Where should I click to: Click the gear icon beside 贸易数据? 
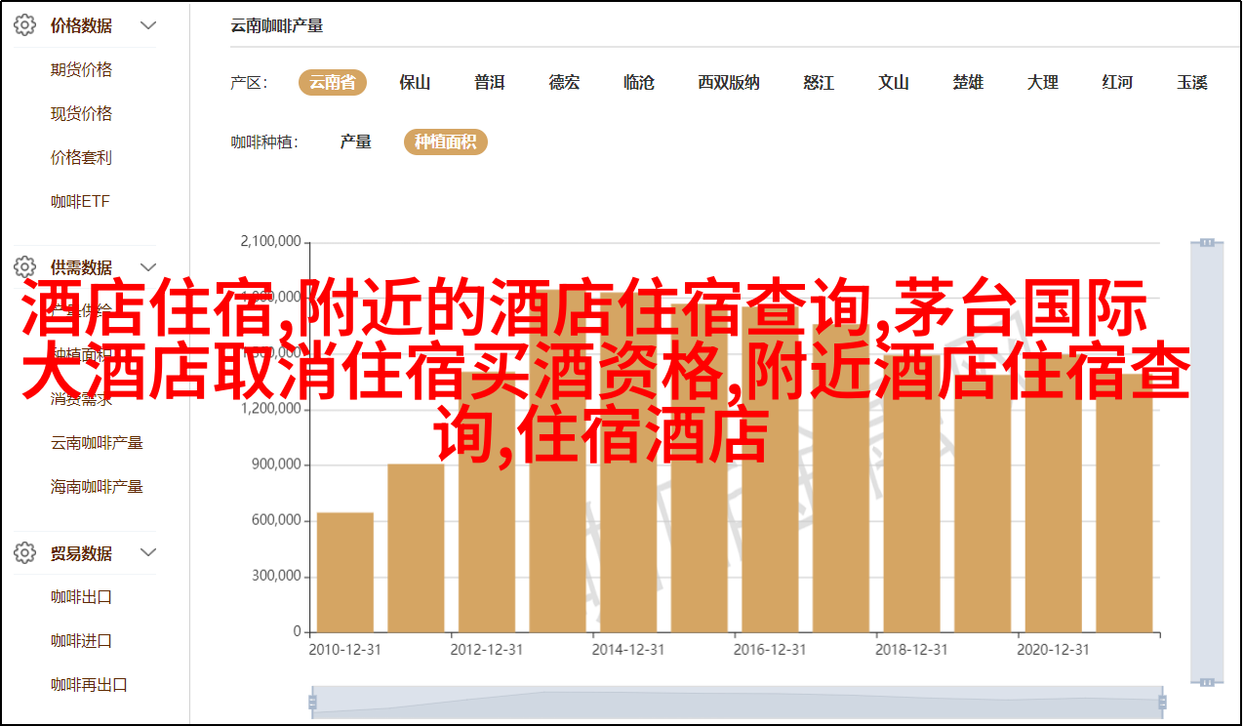(24, 553)
